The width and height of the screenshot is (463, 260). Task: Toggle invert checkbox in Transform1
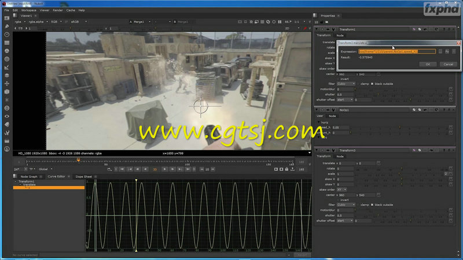[338, 79]
